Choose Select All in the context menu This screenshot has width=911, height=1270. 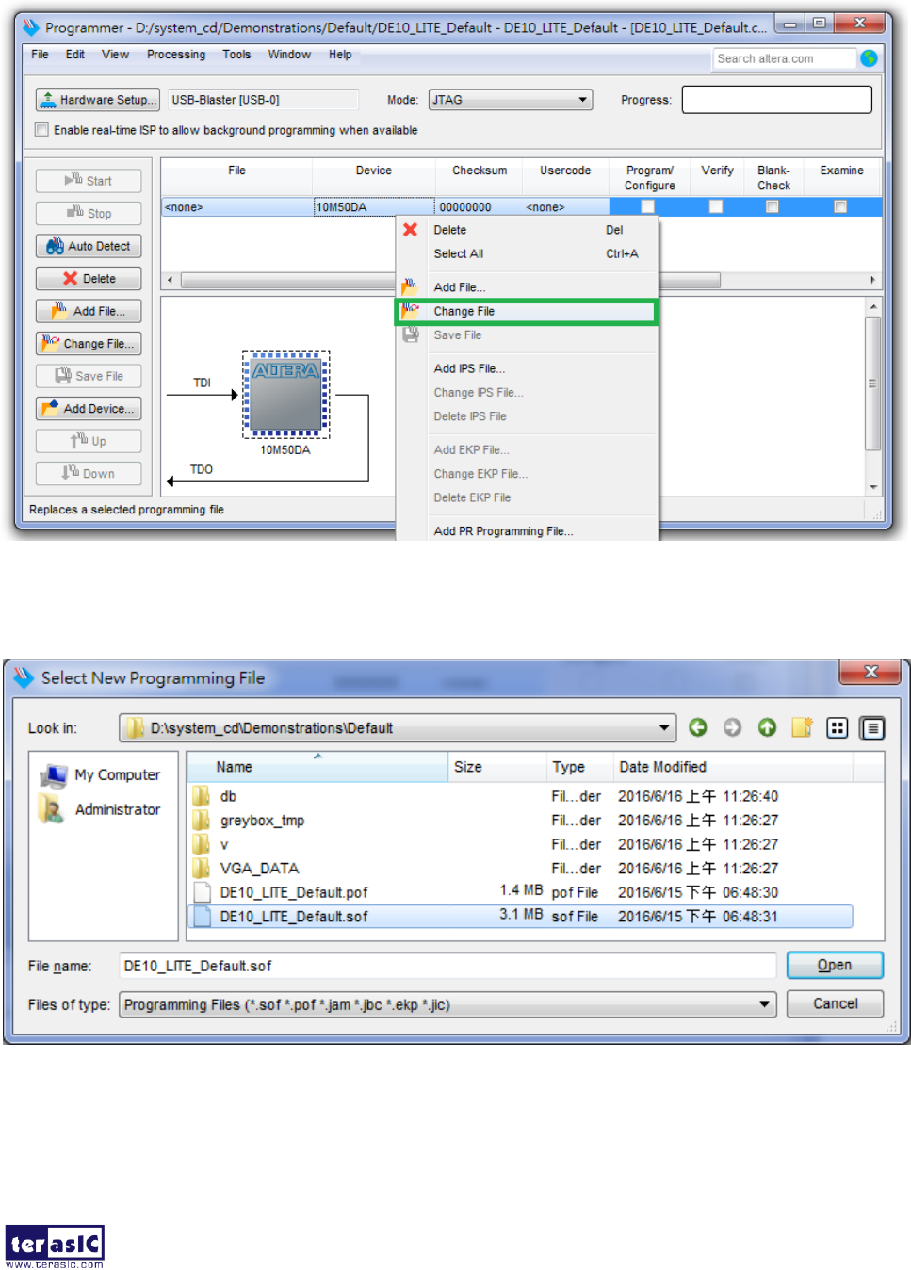click(x=527, y=254)
